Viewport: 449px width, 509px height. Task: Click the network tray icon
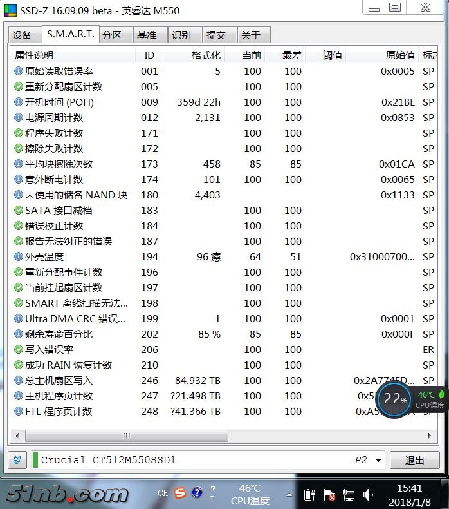[x=349, y=495]
